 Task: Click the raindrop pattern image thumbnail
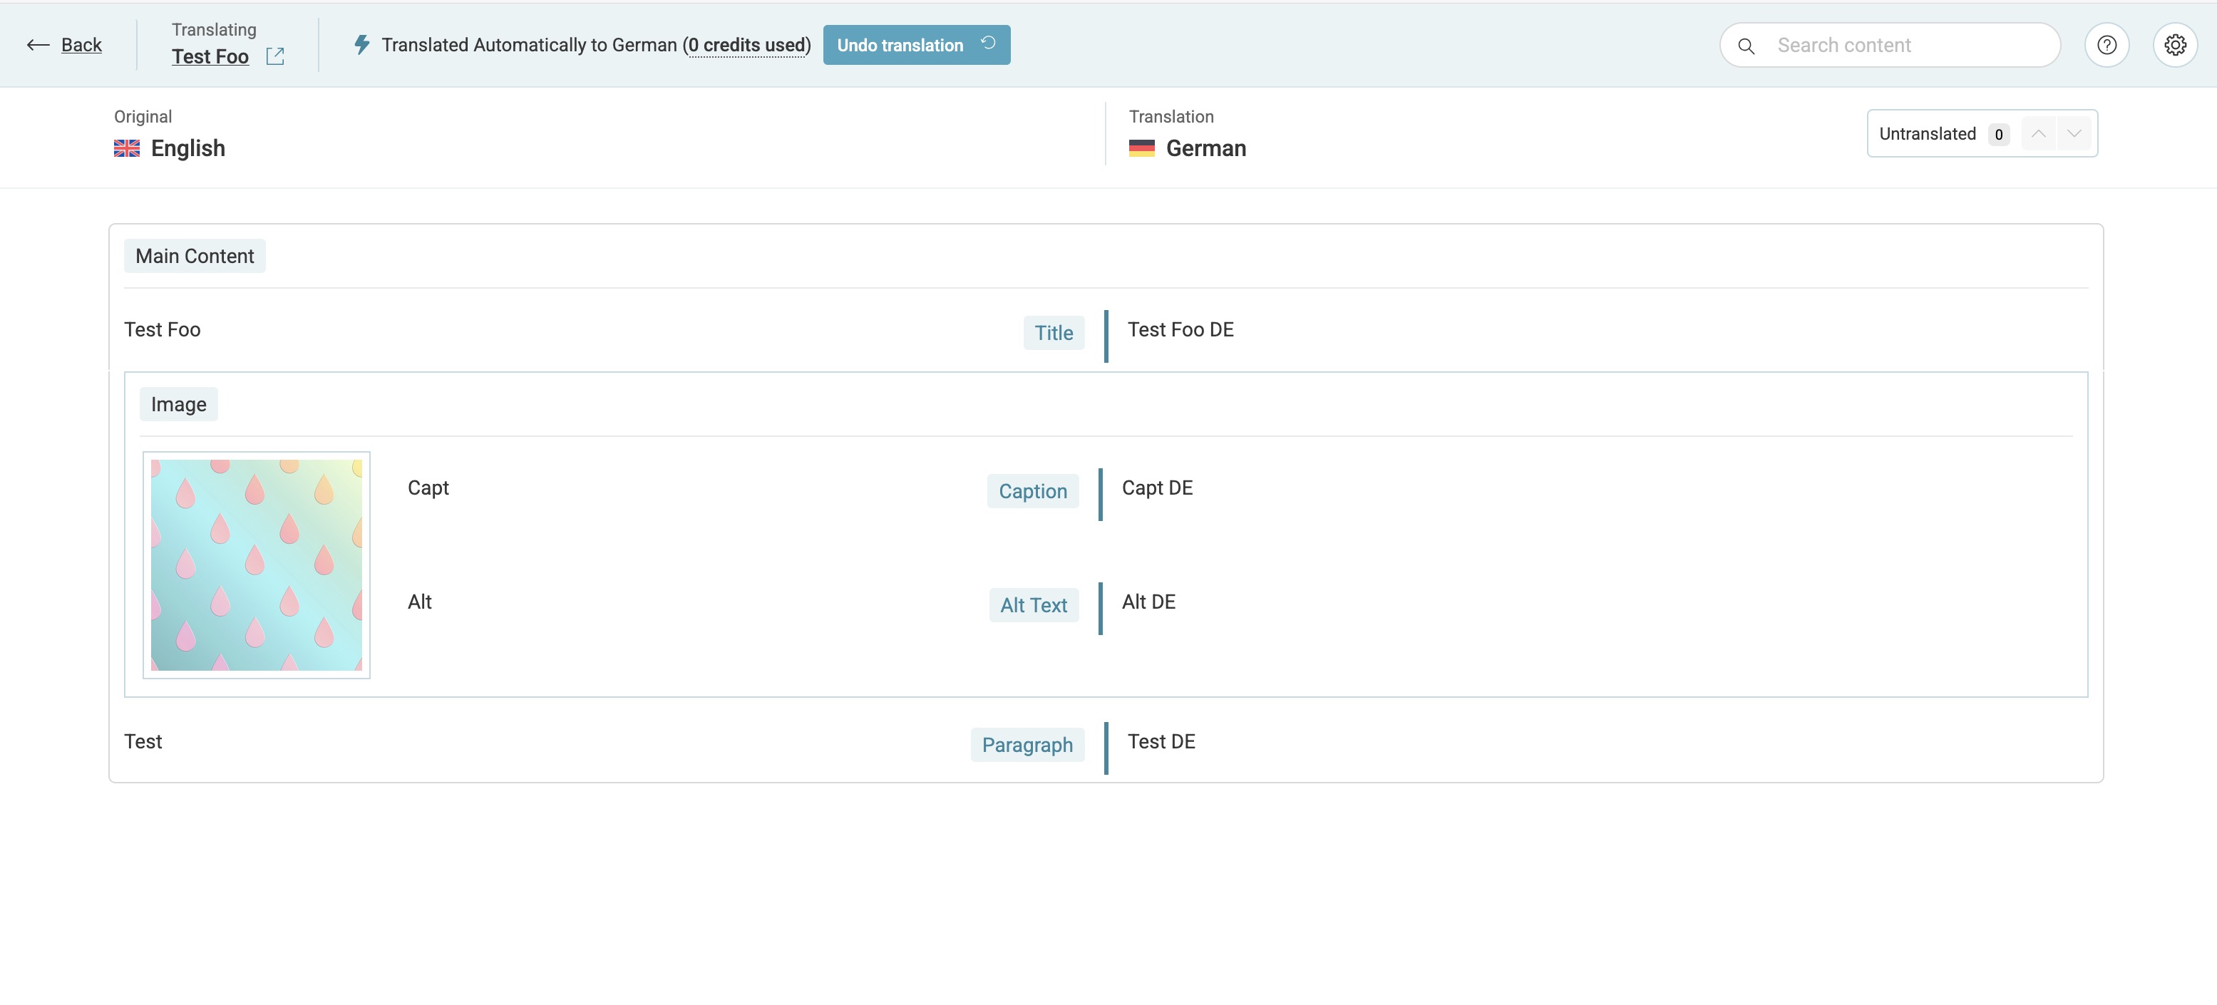click(x=257, y=565)
